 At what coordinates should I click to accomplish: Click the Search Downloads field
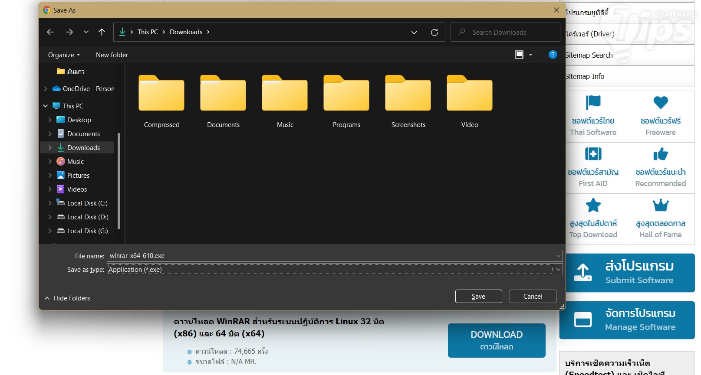[505, 32]
